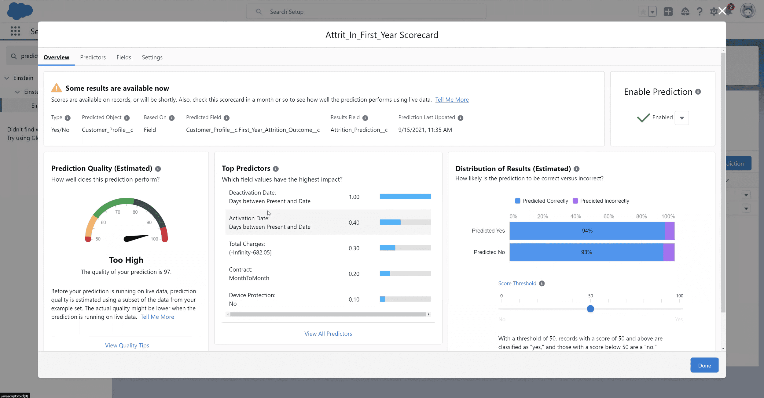This screenshot has height=398, width=764.
Task: Click info icon next to Enable Prediction
Action: tap(698, 92)
